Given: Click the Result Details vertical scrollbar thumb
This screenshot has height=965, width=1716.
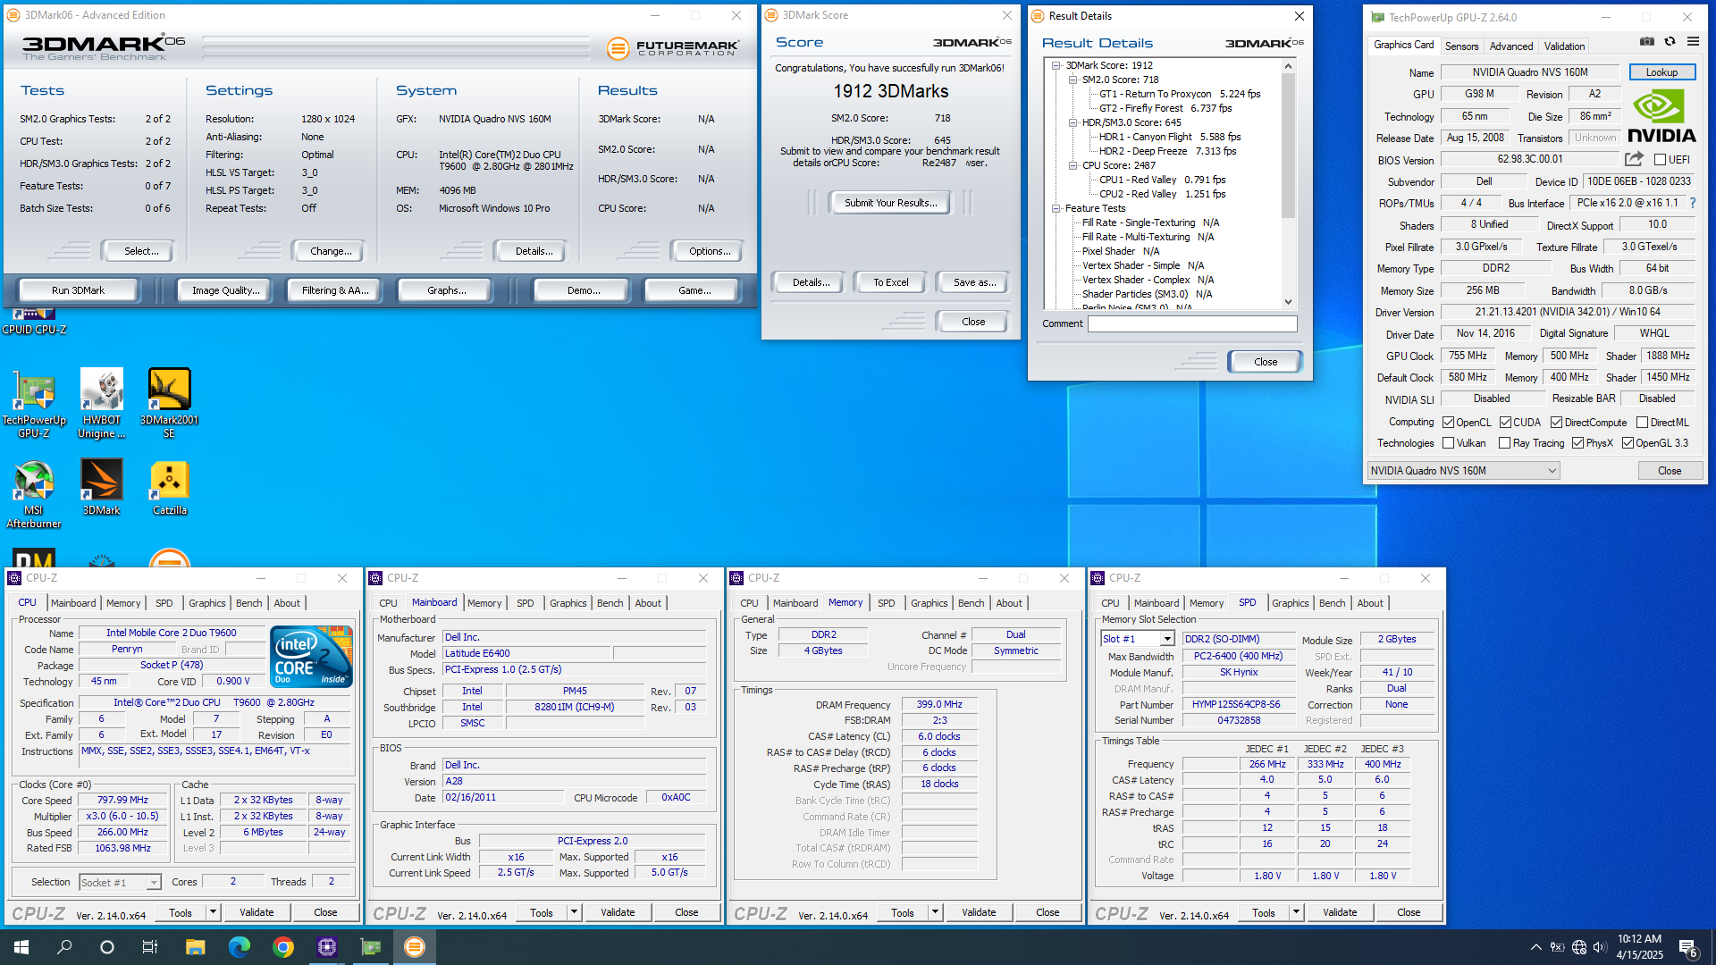Looking at the screenshot, I should point(1288,146).
